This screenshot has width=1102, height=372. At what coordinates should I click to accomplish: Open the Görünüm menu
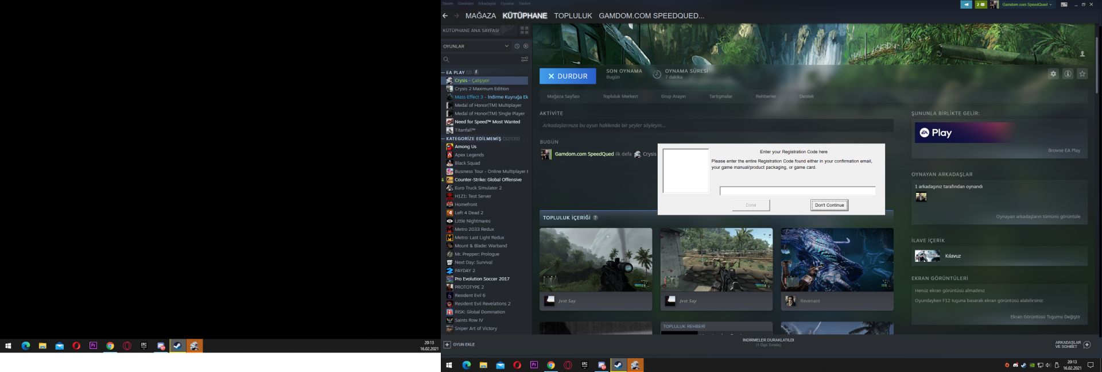click(465, 3)
